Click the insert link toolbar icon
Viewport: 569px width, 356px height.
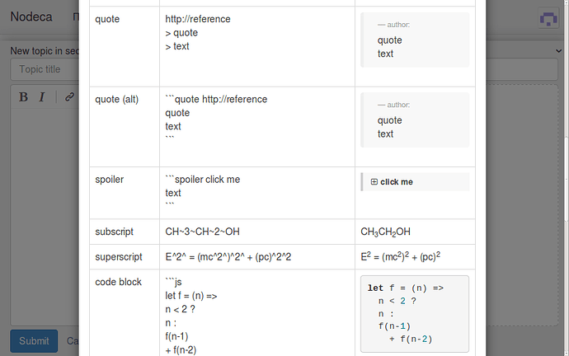[x=69, y=96]
